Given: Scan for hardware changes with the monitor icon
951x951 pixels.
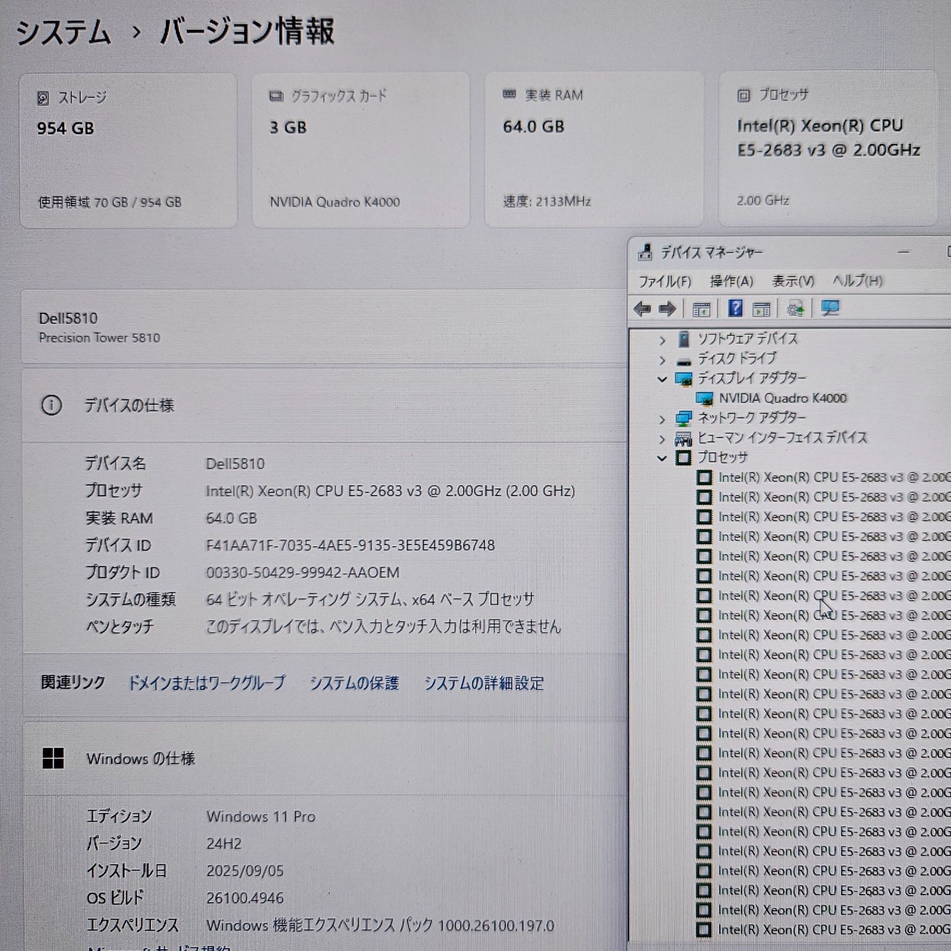Looking at the screenshot, I should (x=830, y=308).
